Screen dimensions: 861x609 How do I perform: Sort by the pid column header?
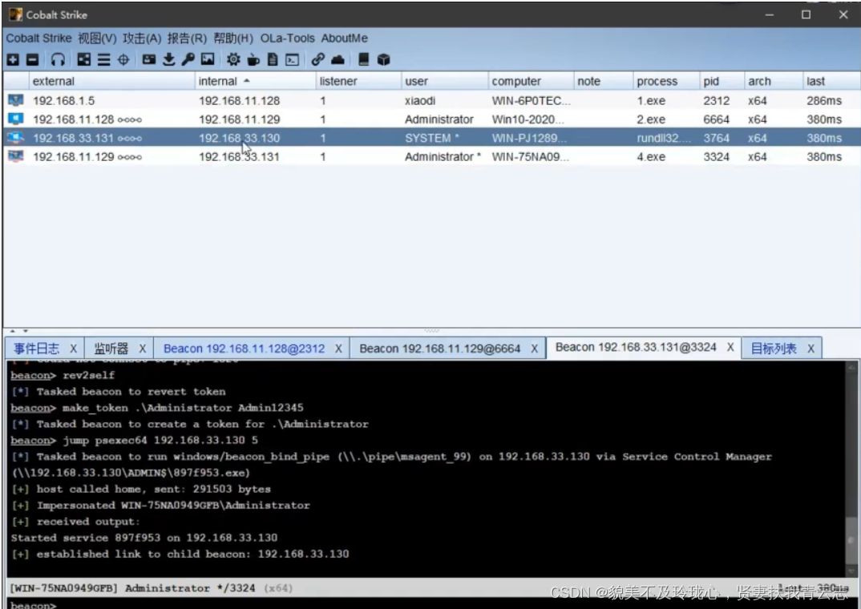(x=722, y=81)
